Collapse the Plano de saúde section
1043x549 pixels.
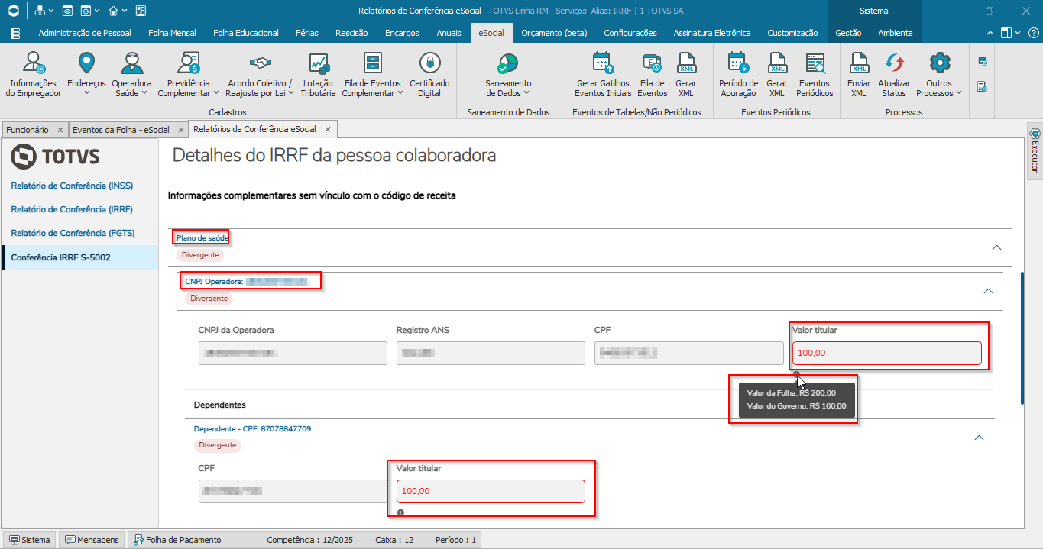point(996,247)
